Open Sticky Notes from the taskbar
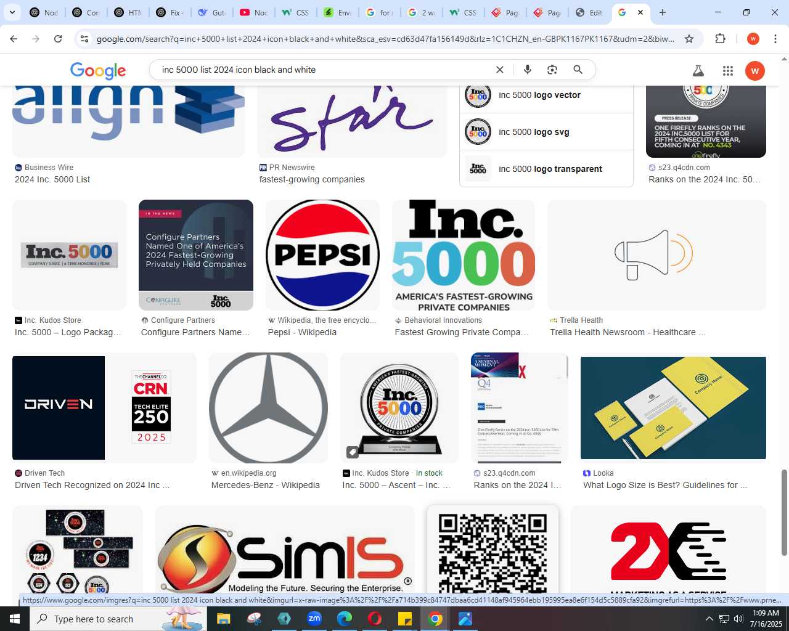Image resolution: width=789 pixels, height=631 pixels. click(405, 619)
